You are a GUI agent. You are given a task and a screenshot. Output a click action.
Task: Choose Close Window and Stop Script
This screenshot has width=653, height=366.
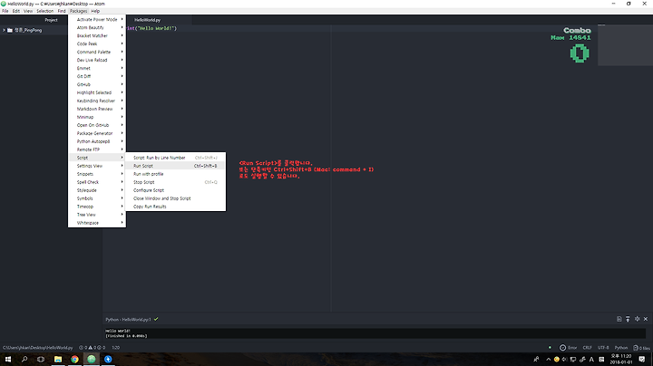point(176,198)
